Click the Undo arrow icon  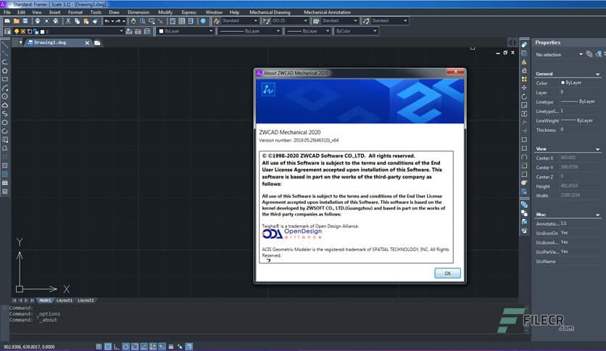point(107,21)
